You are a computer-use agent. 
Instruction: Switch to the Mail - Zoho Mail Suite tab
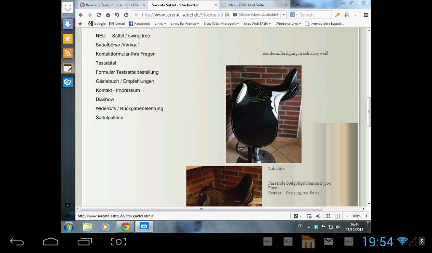[x=255, y=5]
